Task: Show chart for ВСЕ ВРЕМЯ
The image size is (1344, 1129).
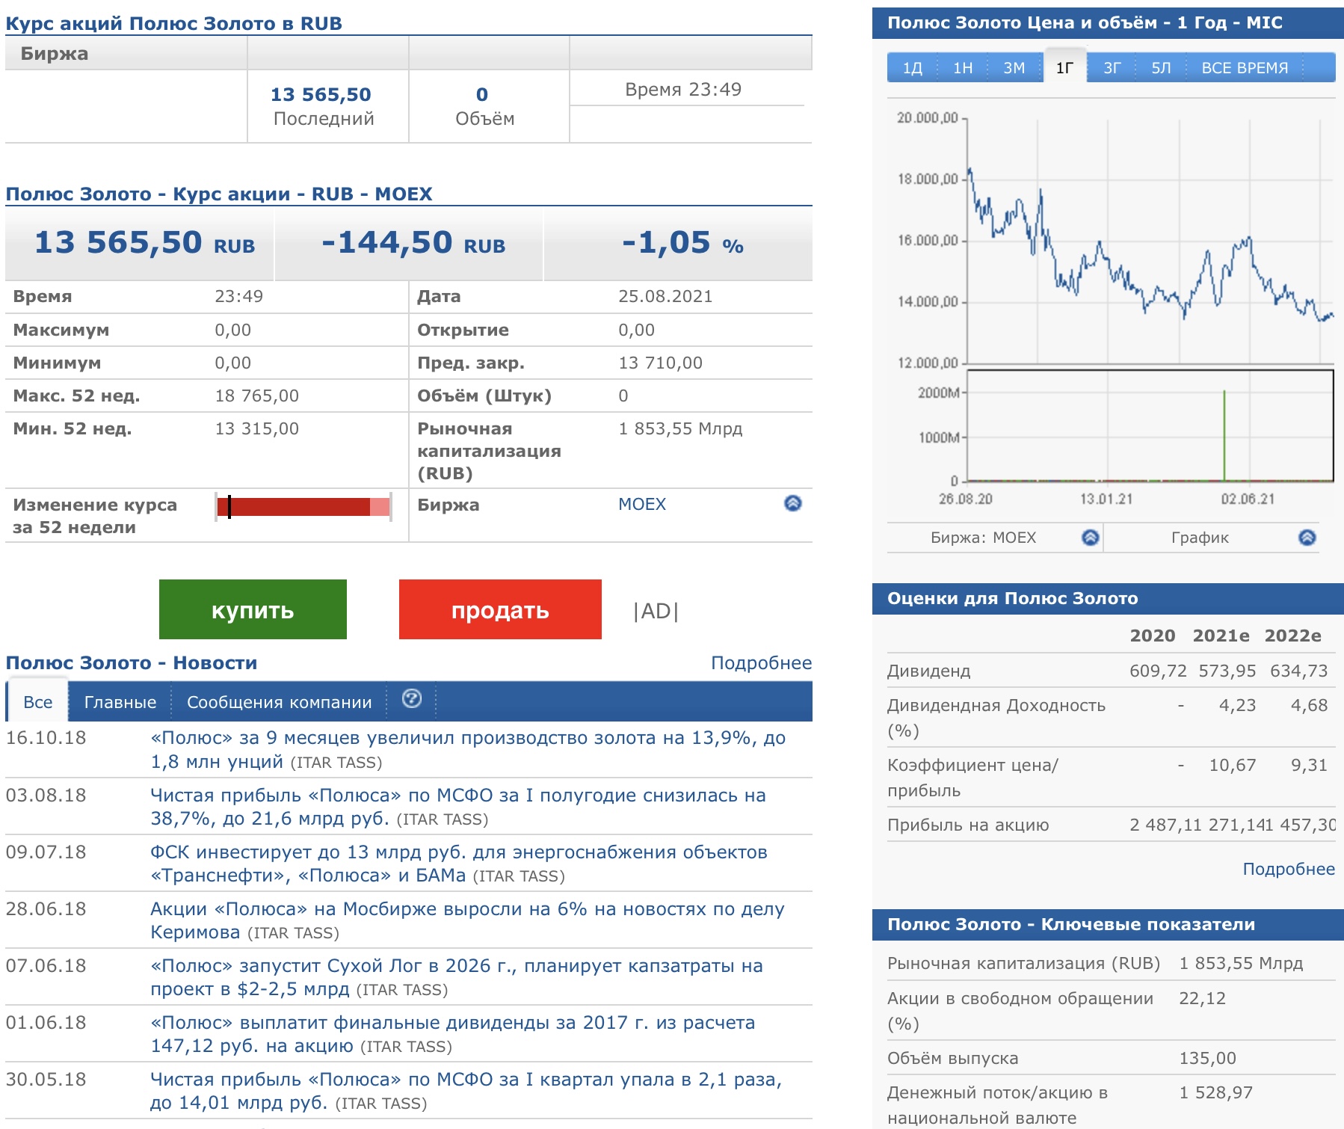Action: coord(1244,68)
